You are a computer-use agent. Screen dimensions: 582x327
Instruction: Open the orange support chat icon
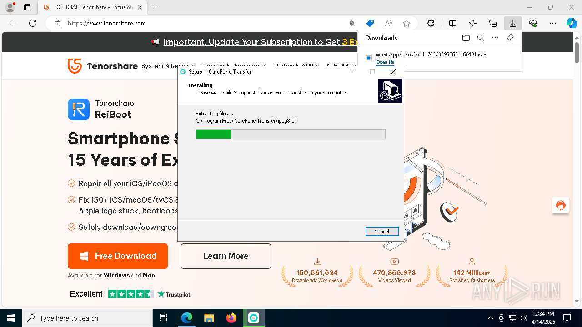561,206
